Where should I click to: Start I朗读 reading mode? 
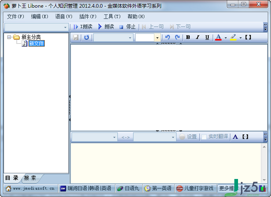tap(83, 27)
